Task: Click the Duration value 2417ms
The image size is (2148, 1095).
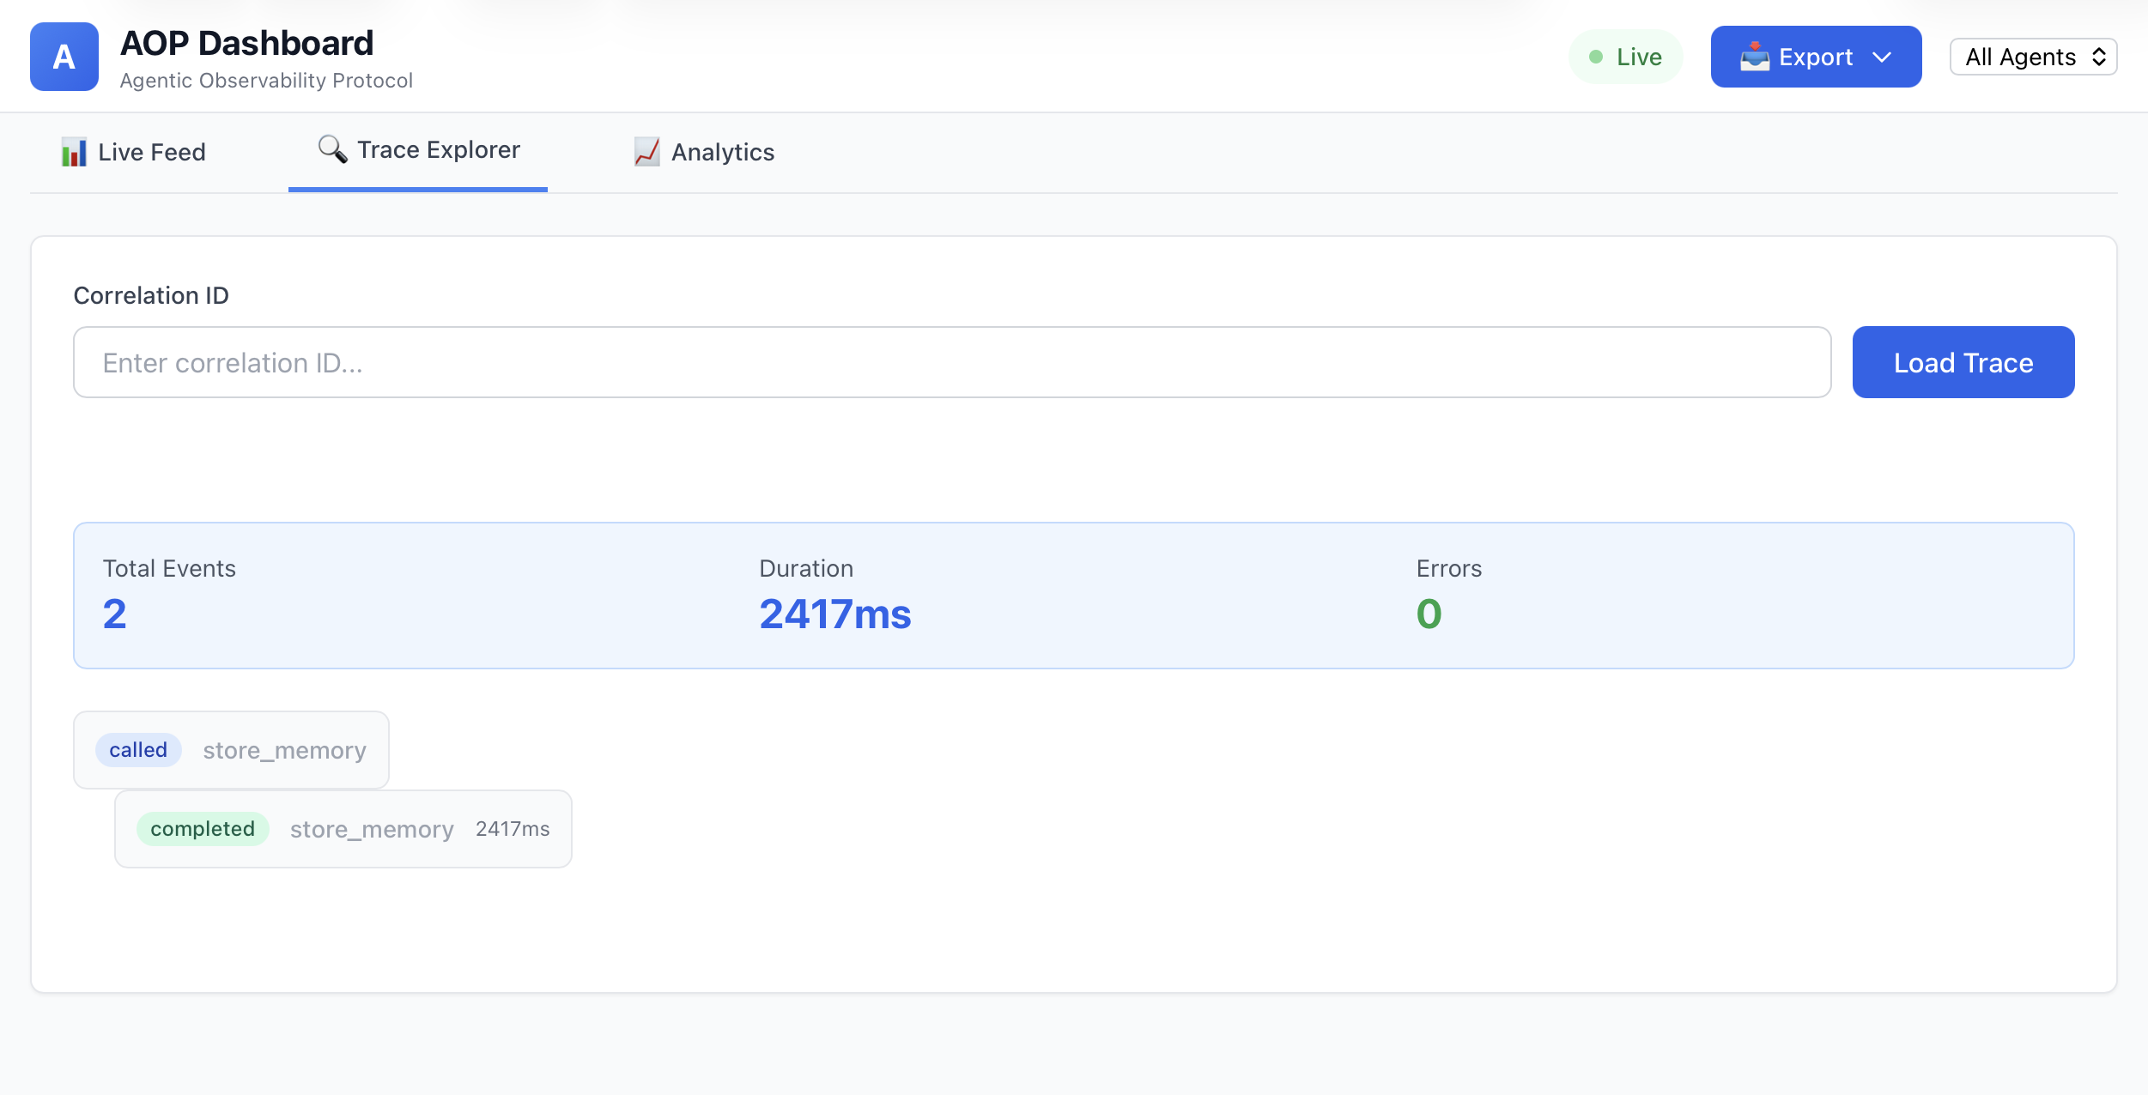Action: 834,613
